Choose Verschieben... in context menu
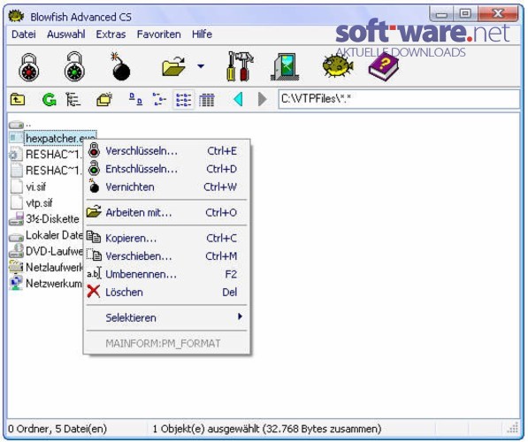Screen dimensions: 528x442 coord(166,256)
